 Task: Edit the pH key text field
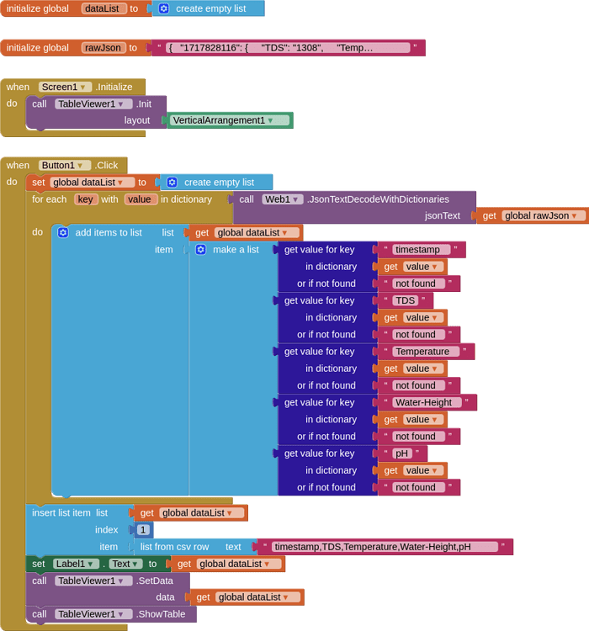[x=402, y=453]
